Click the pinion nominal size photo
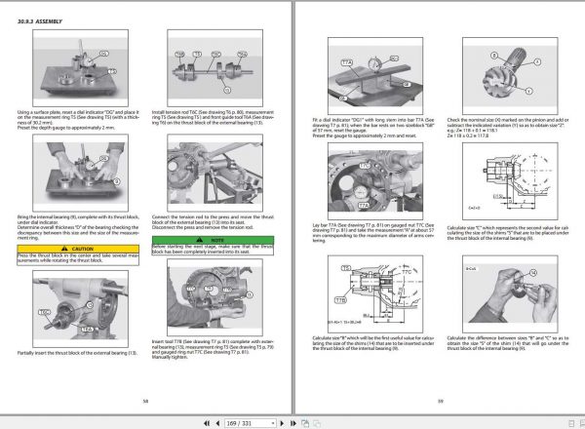 pos(510,76)
